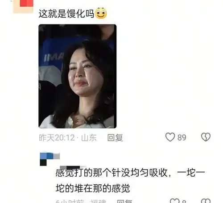This screenshot has height=203, width=223.
Task: Tap the 福建 location label on reply
Action: point(98,201)
